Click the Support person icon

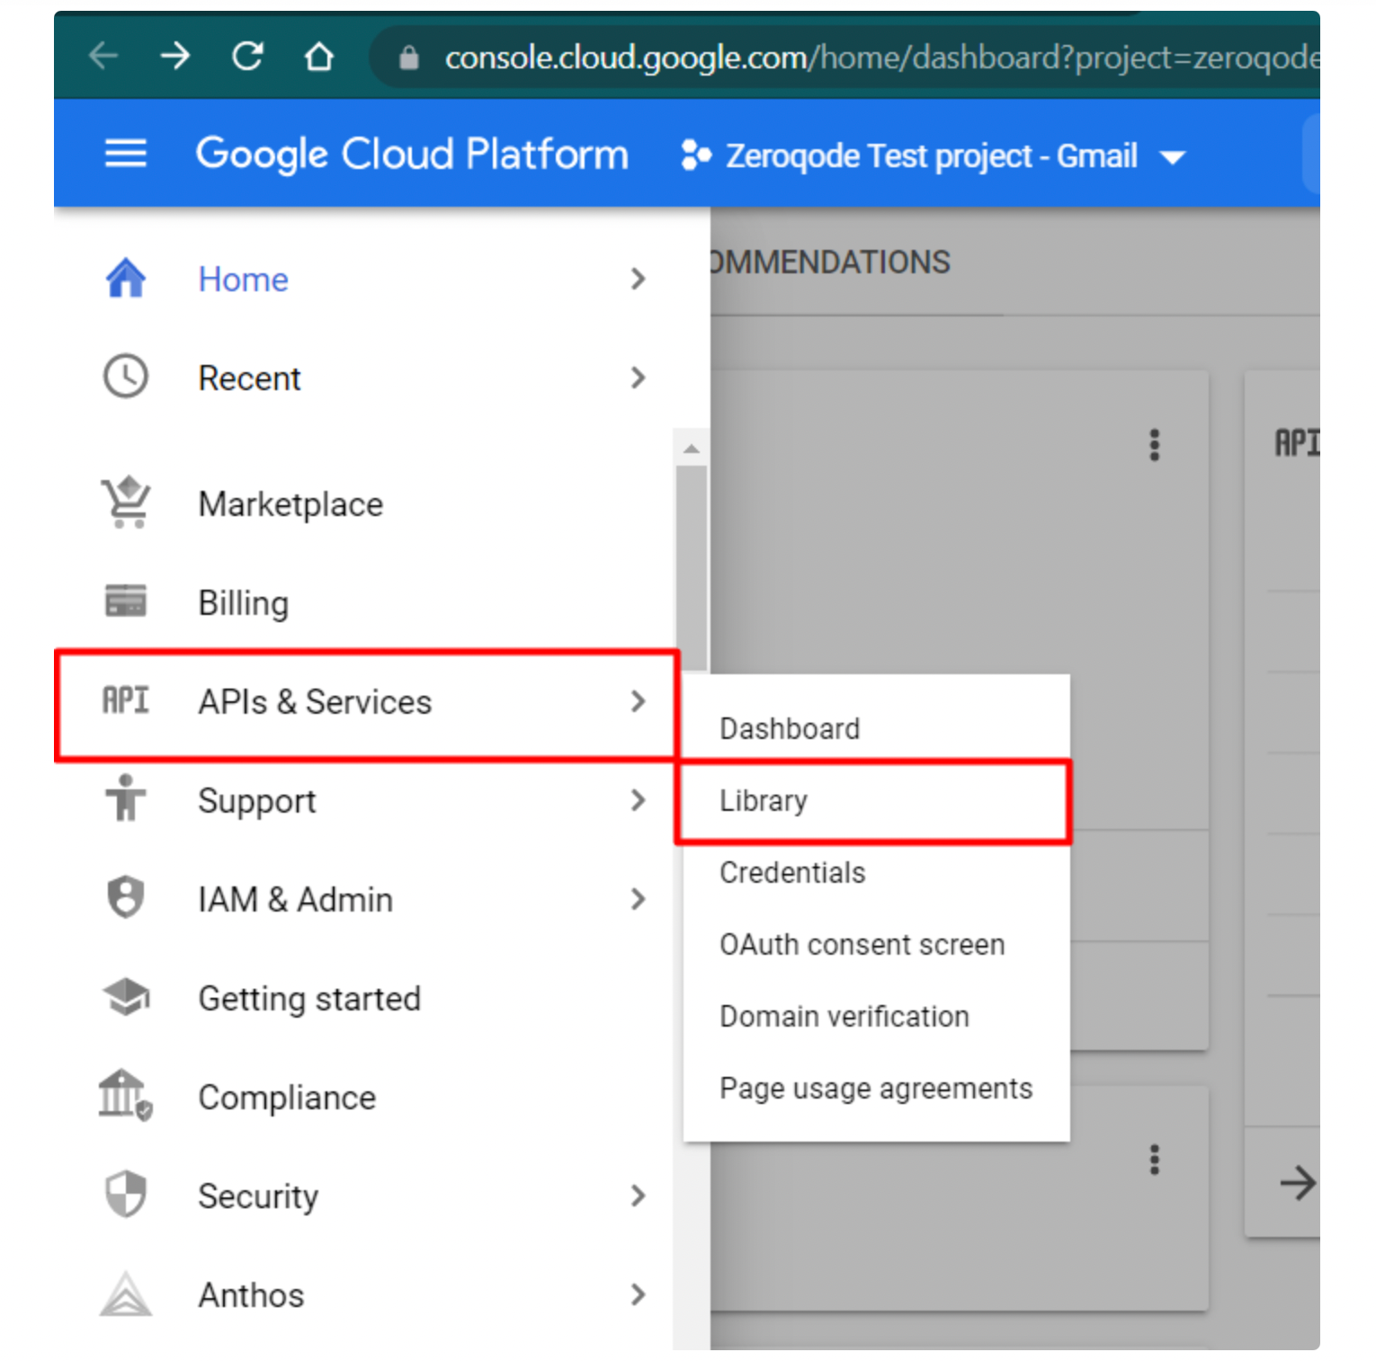click(126, 798)
